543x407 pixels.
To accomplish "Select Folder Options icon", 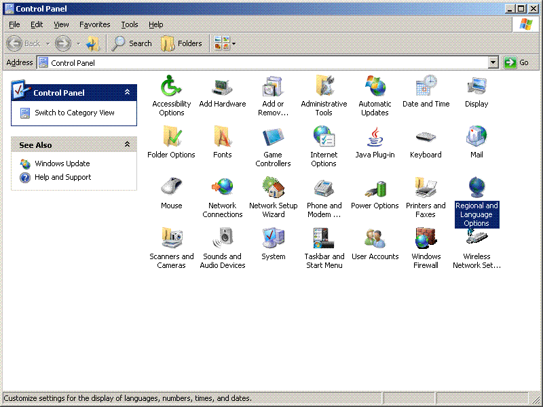I will [x=172, y=137].
